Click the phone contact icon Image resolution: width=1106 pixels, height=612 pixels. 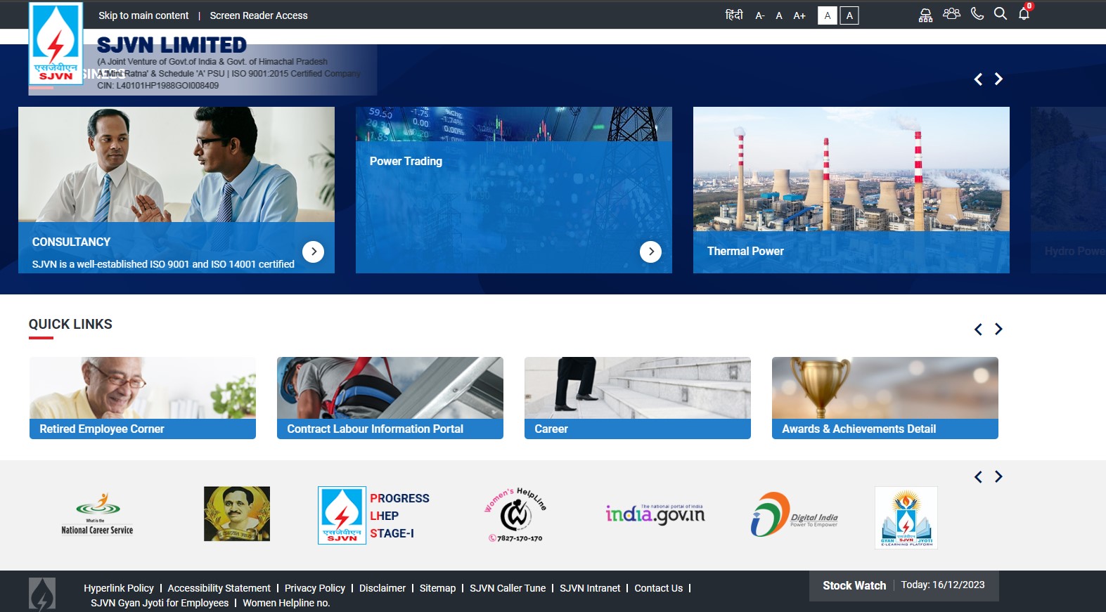coord(977,14)
